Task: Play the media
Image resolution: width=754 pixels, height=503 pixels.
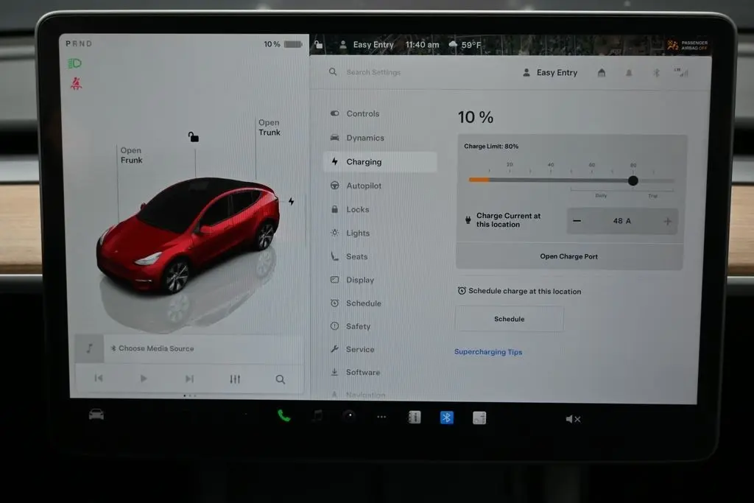Action: [x=144, y=379]
